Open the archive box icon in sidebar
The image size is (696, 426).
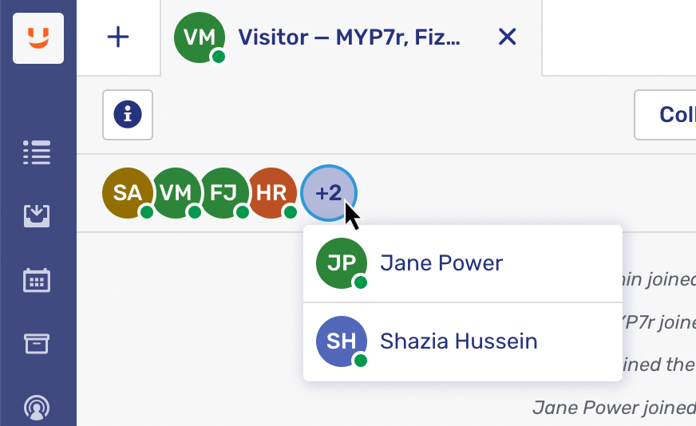tap(37, 343)
